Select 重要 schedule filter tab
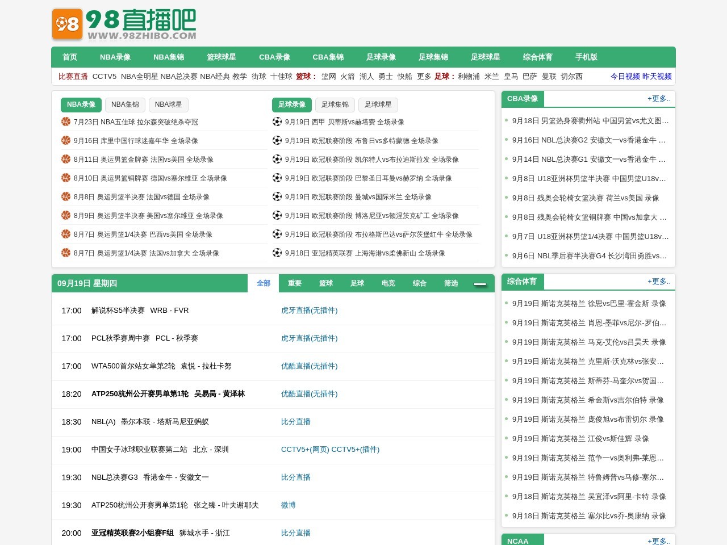727x545 pixels. [295, 283]
